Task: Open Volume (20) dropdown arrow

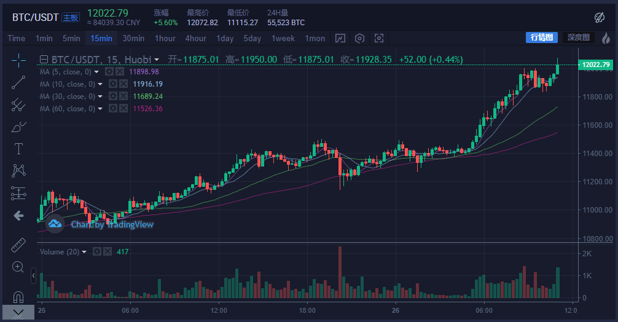Action: [84, 252]
